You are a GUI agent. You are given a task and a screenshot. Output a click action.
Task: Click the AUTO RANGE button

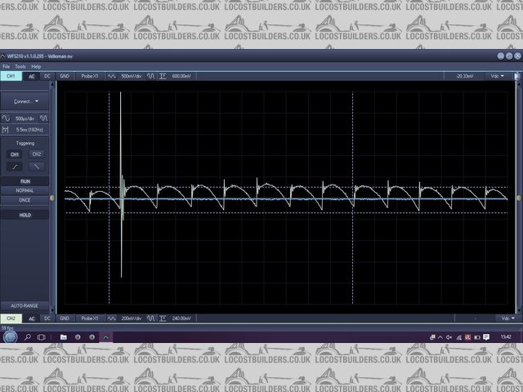point(25,305)
